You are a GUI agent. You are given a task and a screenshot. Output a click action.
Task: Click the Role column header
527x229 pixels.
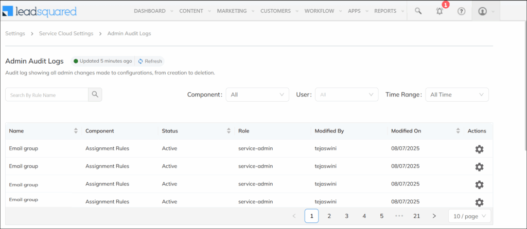243,131
